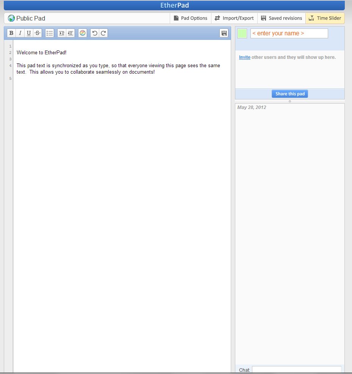Screen dimensions: 352x374
Task: Open the Time Slider
Action: (x=325, y=18)
